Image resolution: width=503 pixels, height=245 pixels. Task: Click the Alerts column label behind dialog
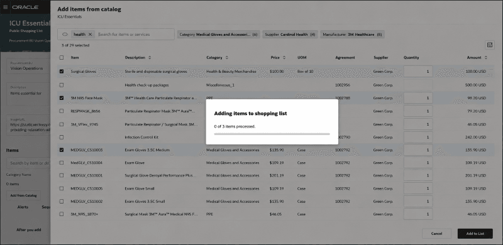pos(23,207)
